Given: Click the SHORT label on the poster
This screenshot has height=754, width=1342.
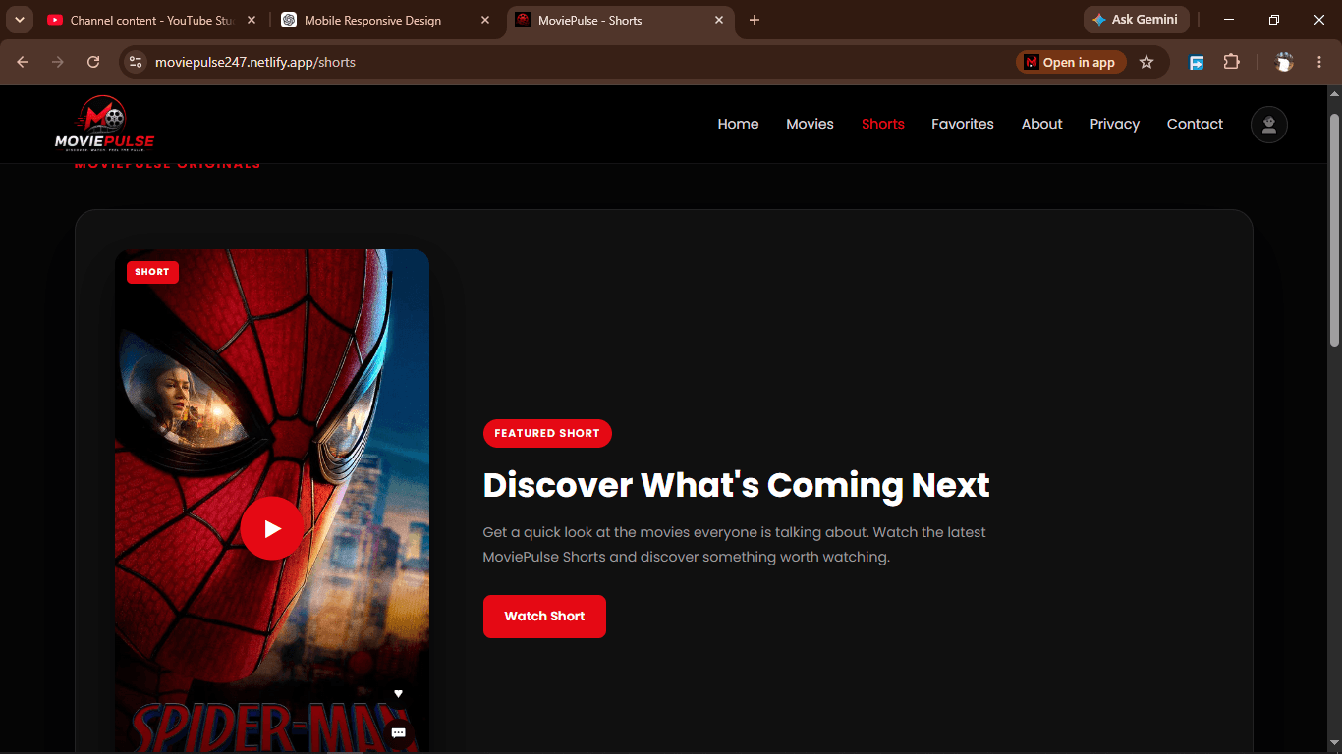Looking at the screenshot, I should pyautogui.click(x=152, y=272).
